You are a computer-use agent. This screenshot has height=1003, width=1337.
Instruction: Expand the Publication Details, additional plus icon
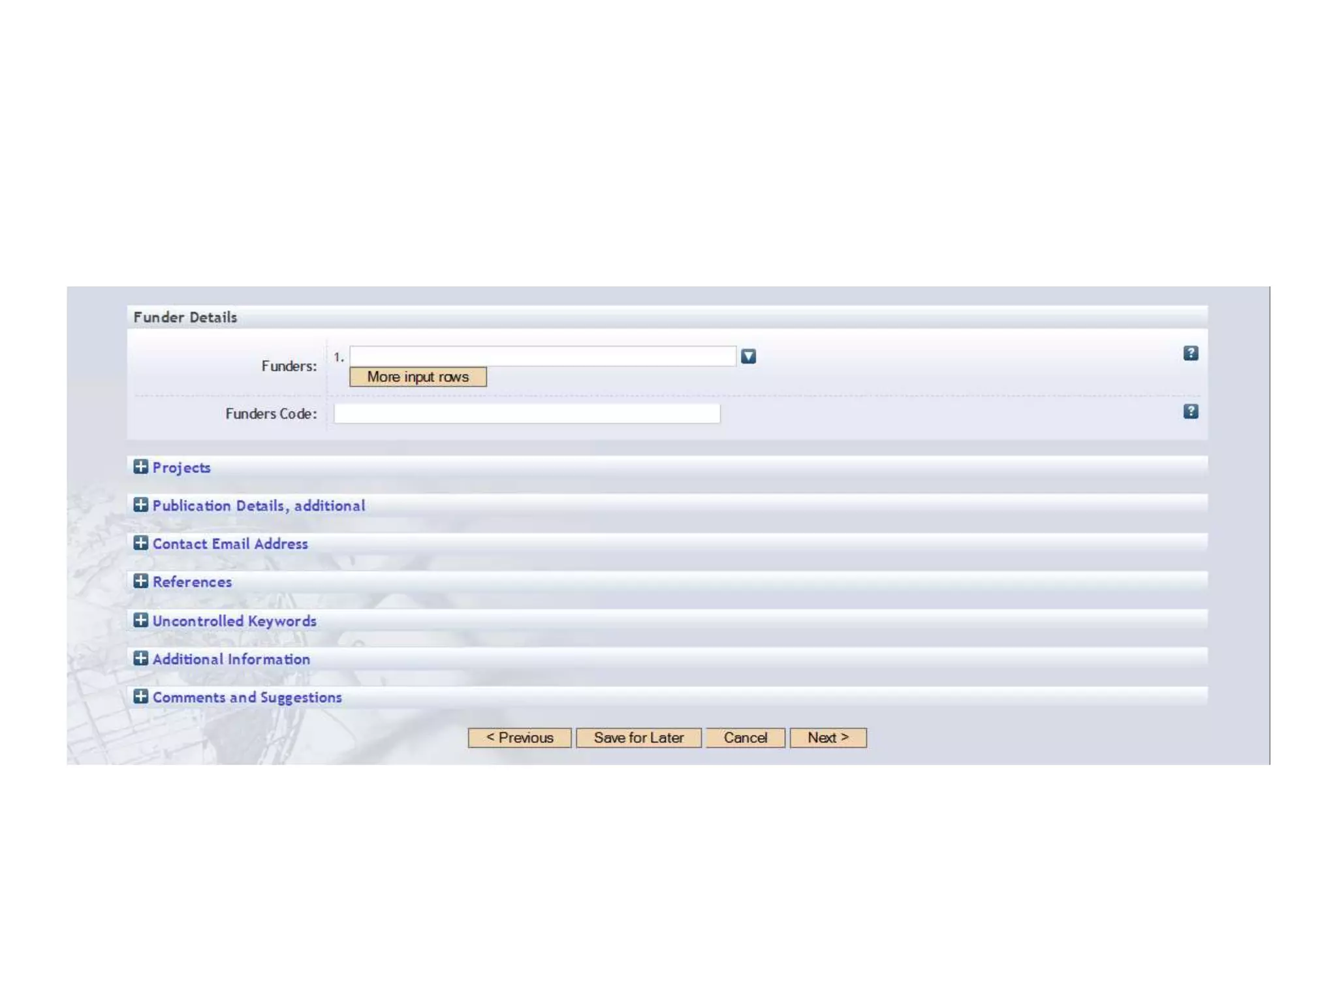click(x=140, y=505)
